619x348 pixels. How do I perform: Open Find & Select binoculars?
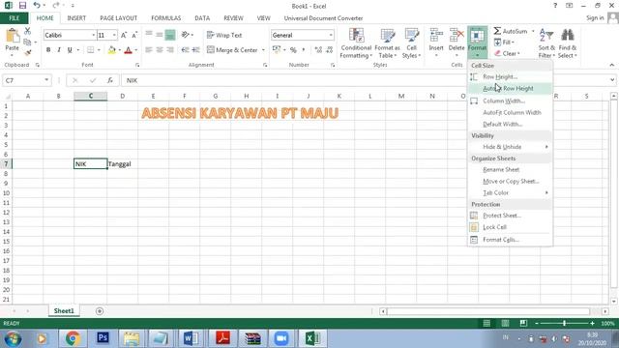(x=568, y=43)
